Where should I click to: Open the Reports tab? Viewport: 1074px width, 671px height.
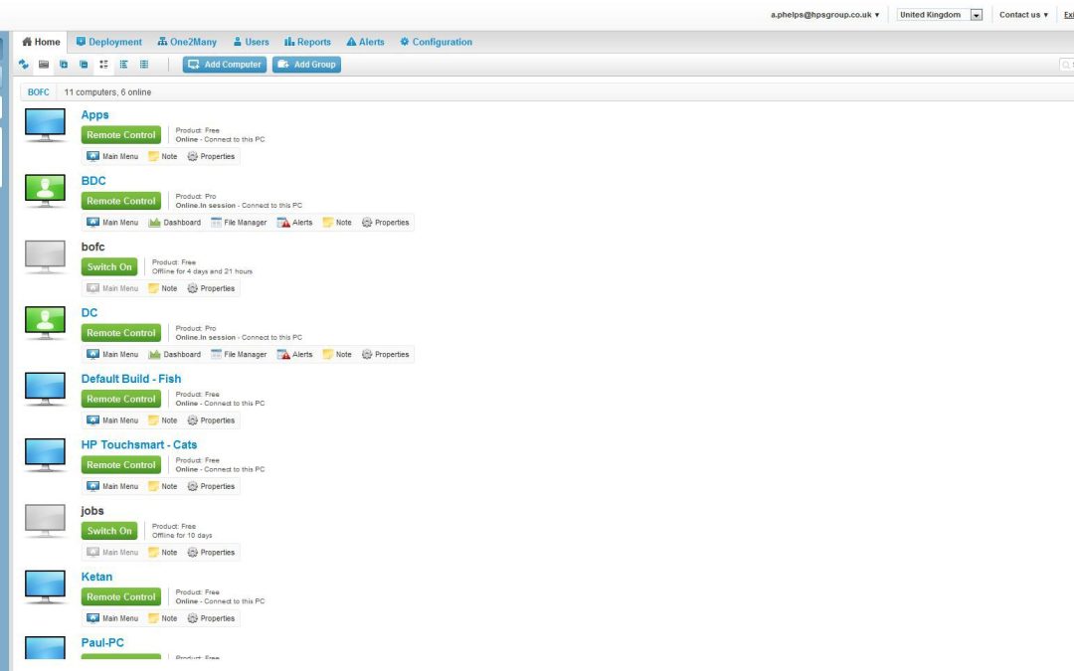[307, 42]
